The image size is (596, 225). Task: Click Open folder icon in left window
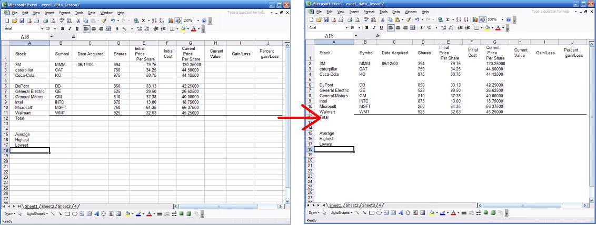(x=15, y=21)
